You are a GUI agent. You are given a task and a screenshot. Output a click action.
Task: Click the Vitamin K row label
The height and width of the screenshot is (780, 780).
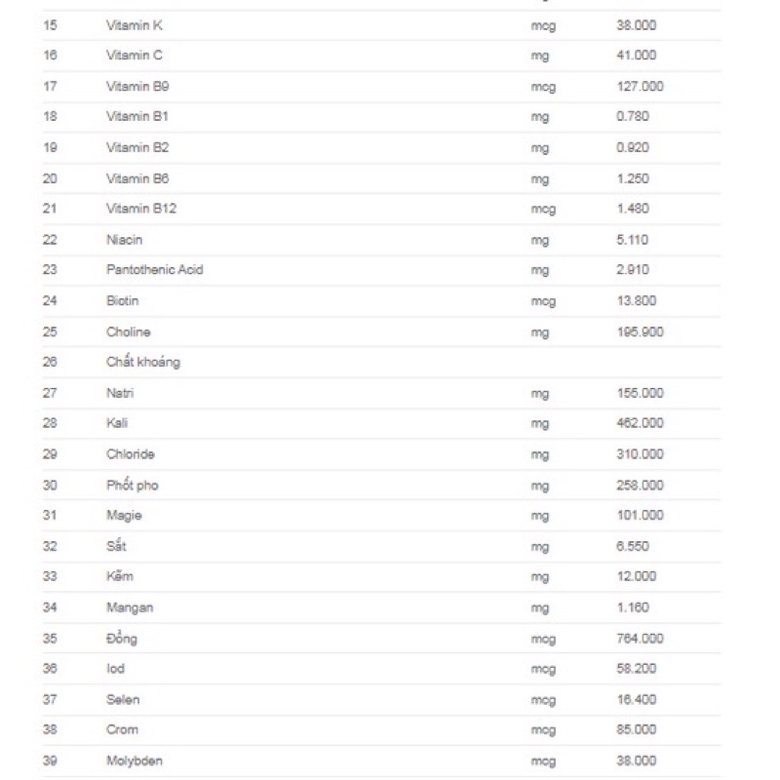pos(135,24)
